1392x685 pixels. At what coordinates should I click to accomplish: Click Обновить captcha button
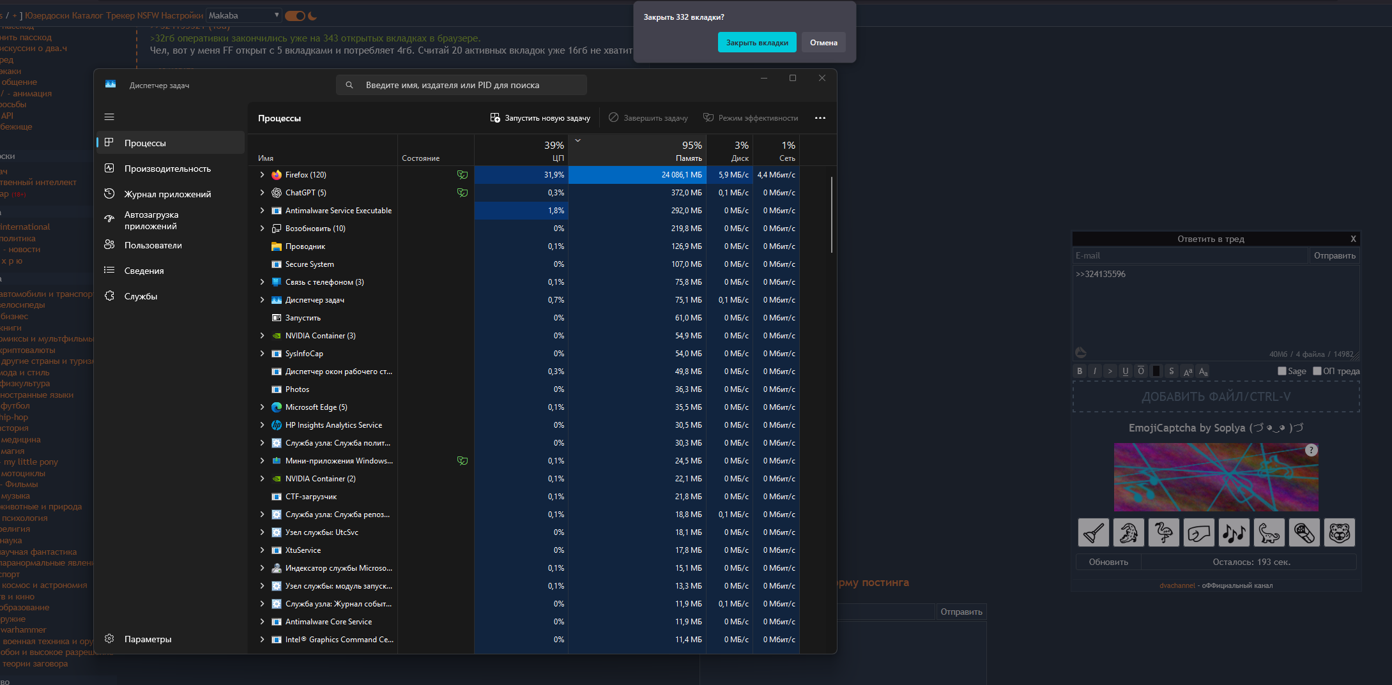point(1108,562)
